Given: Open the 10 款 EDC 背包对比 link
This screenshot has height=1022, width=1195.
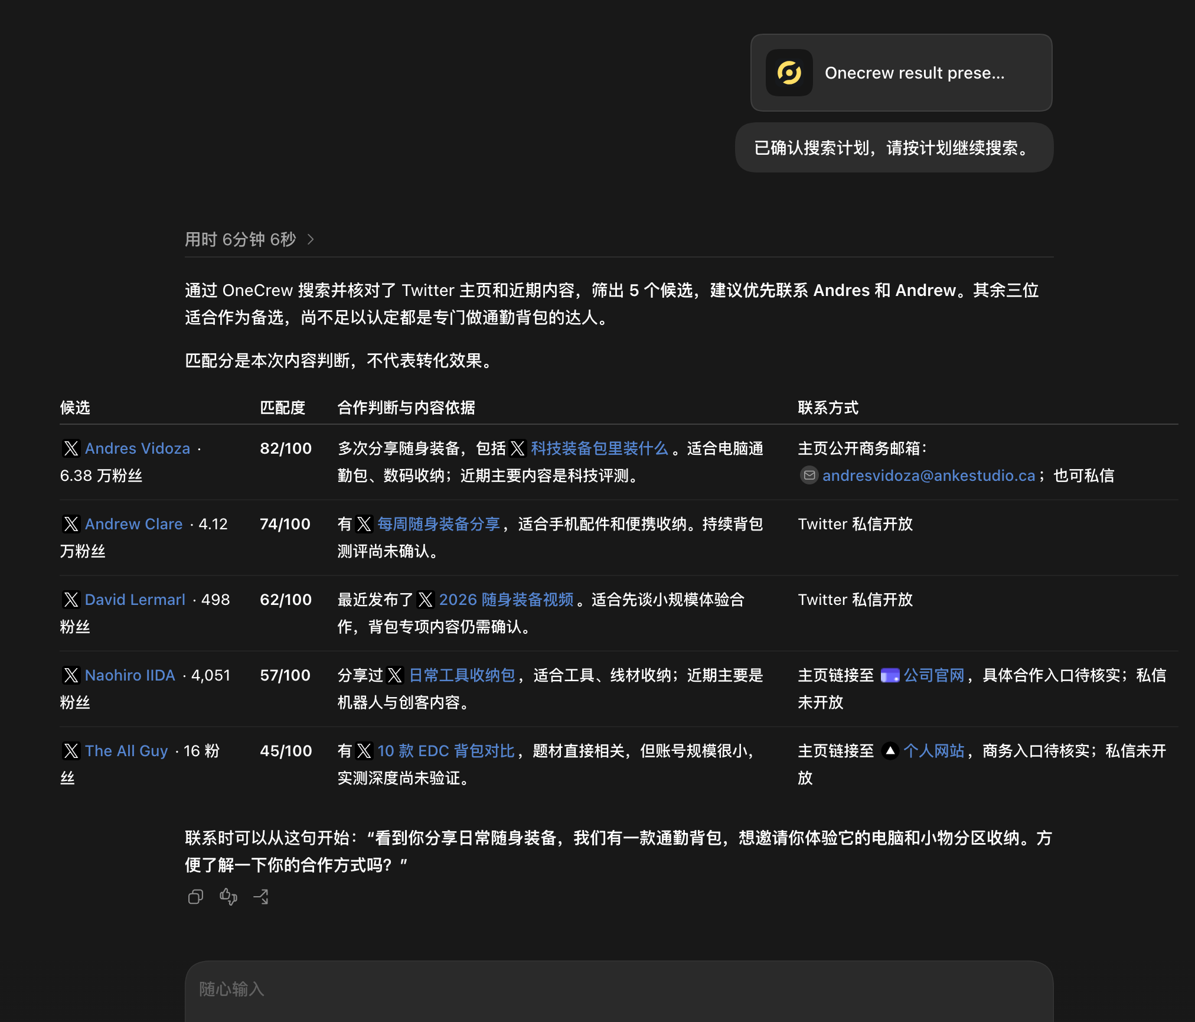Looking at the screenshot, I should [x=446, y=751].
